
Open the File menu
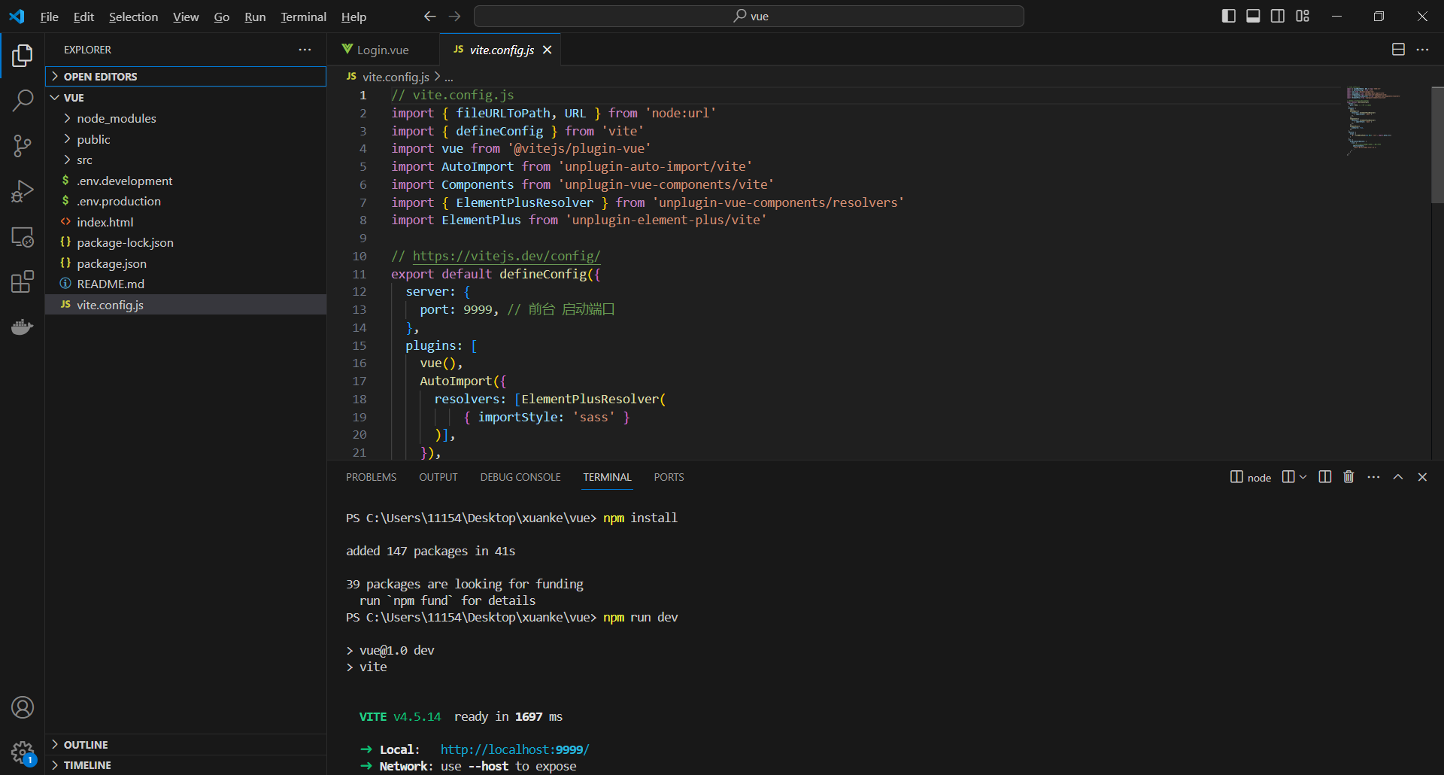pos(49,17)
